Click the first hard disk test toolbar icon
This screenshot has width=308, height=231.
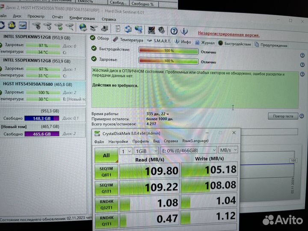(x=36, y=26)
